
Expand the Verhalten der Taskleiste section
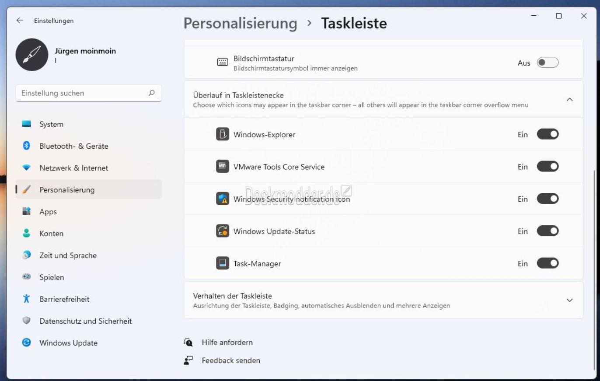[x=569, y=301]
